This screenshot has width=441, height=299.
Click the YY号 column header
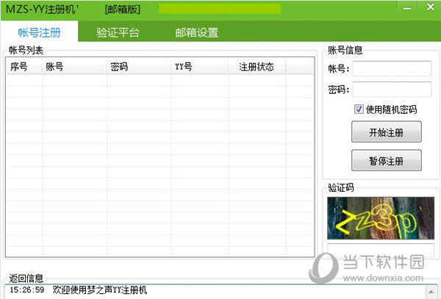200,67
